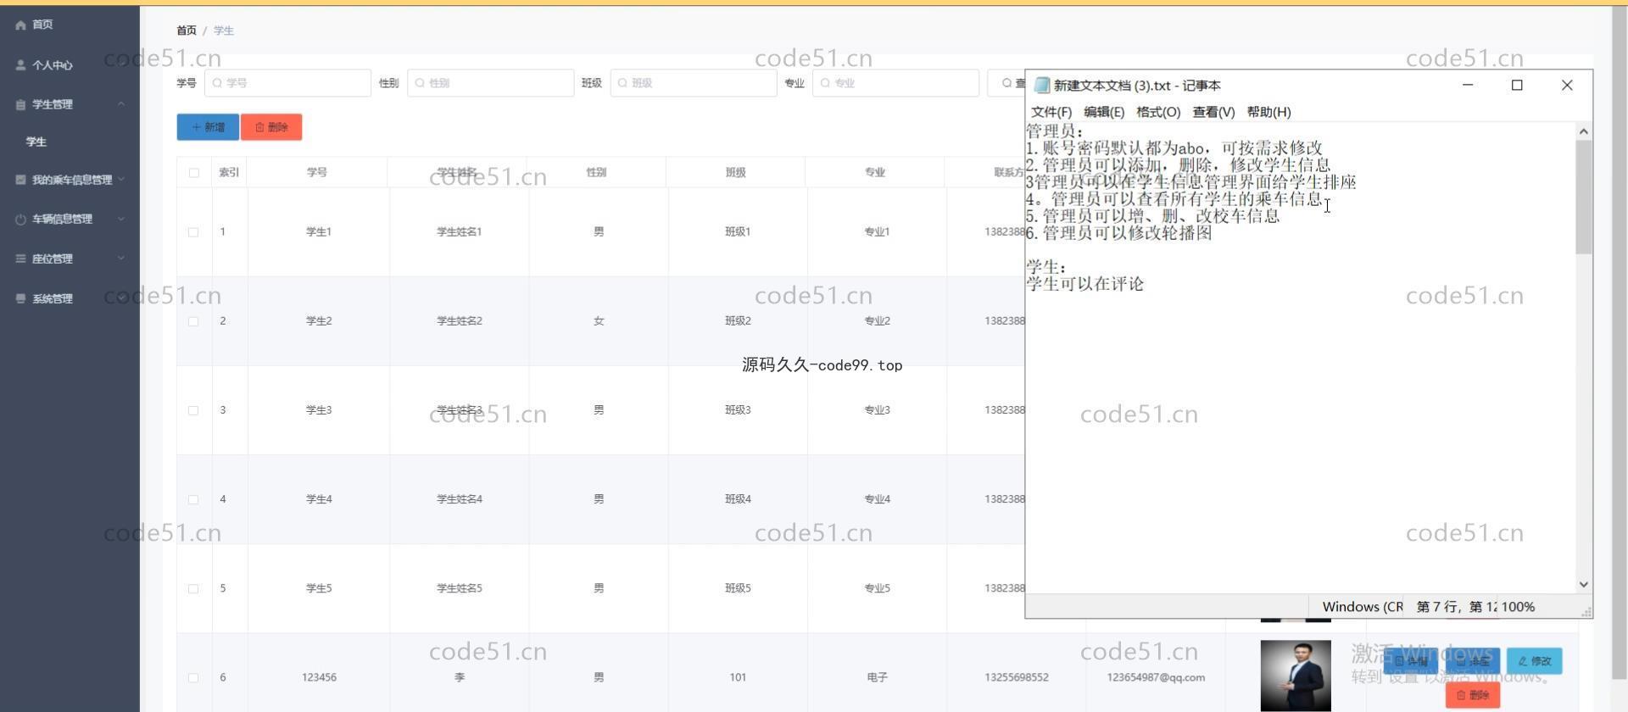The width and height of the screenshot is (1628, 712).
Task: Select the checkbox for 学生4
Action: click(193, 500)
